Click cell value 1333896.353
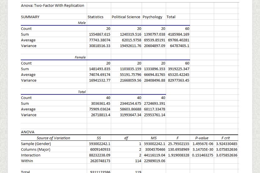Viewport: 260px width, 173px height. click(x=154, y=69)
